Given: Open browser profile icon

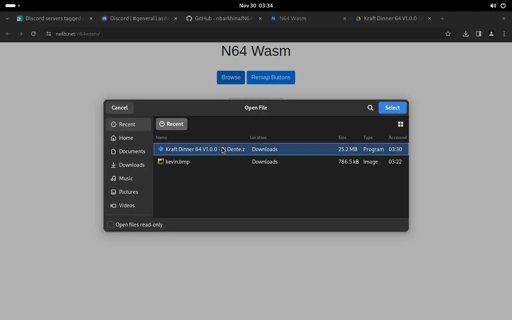Looking at the screenshot, I should (492, 34).
